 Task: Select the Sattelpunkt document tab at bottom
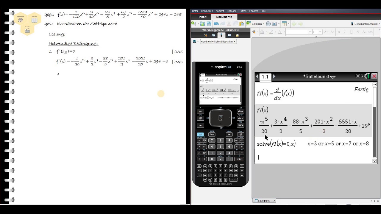point(265,201)
